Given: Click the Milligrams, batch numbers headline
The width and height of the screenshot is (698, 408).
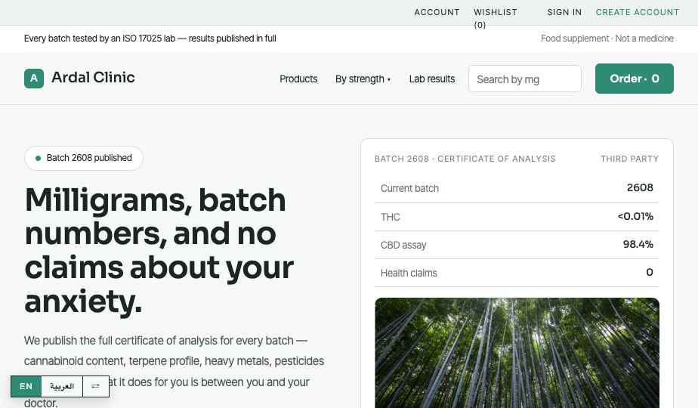Looking at the screenshot, I should (159, 250).
